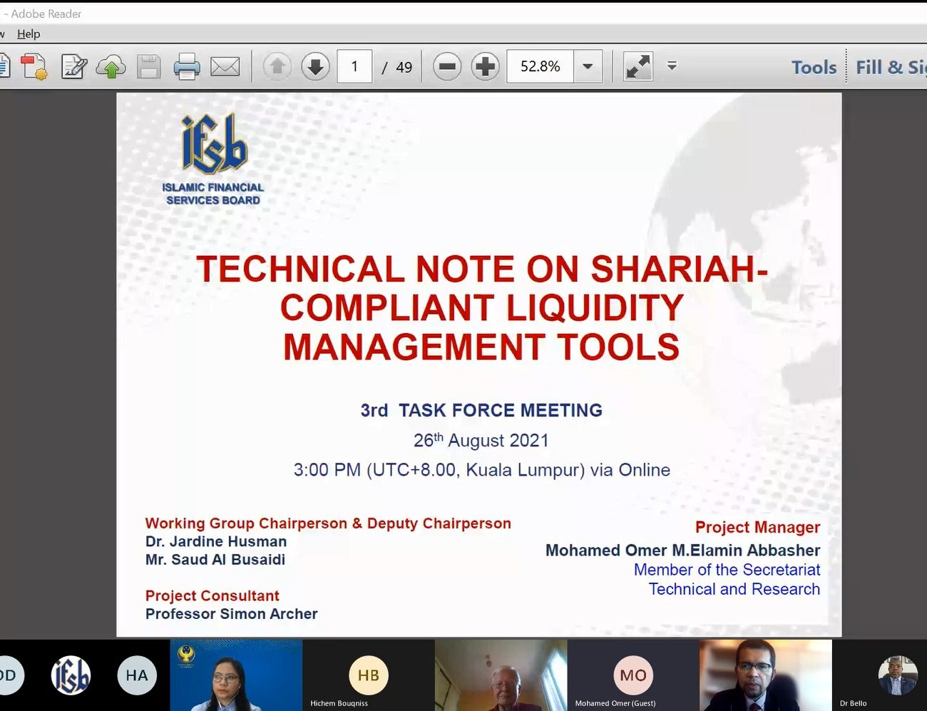Viewport: 927px width, 711px height.
Task: Click the slide title 'TECHNICAL NOTE ON SHARIAH-'
Action: (482, 270)
